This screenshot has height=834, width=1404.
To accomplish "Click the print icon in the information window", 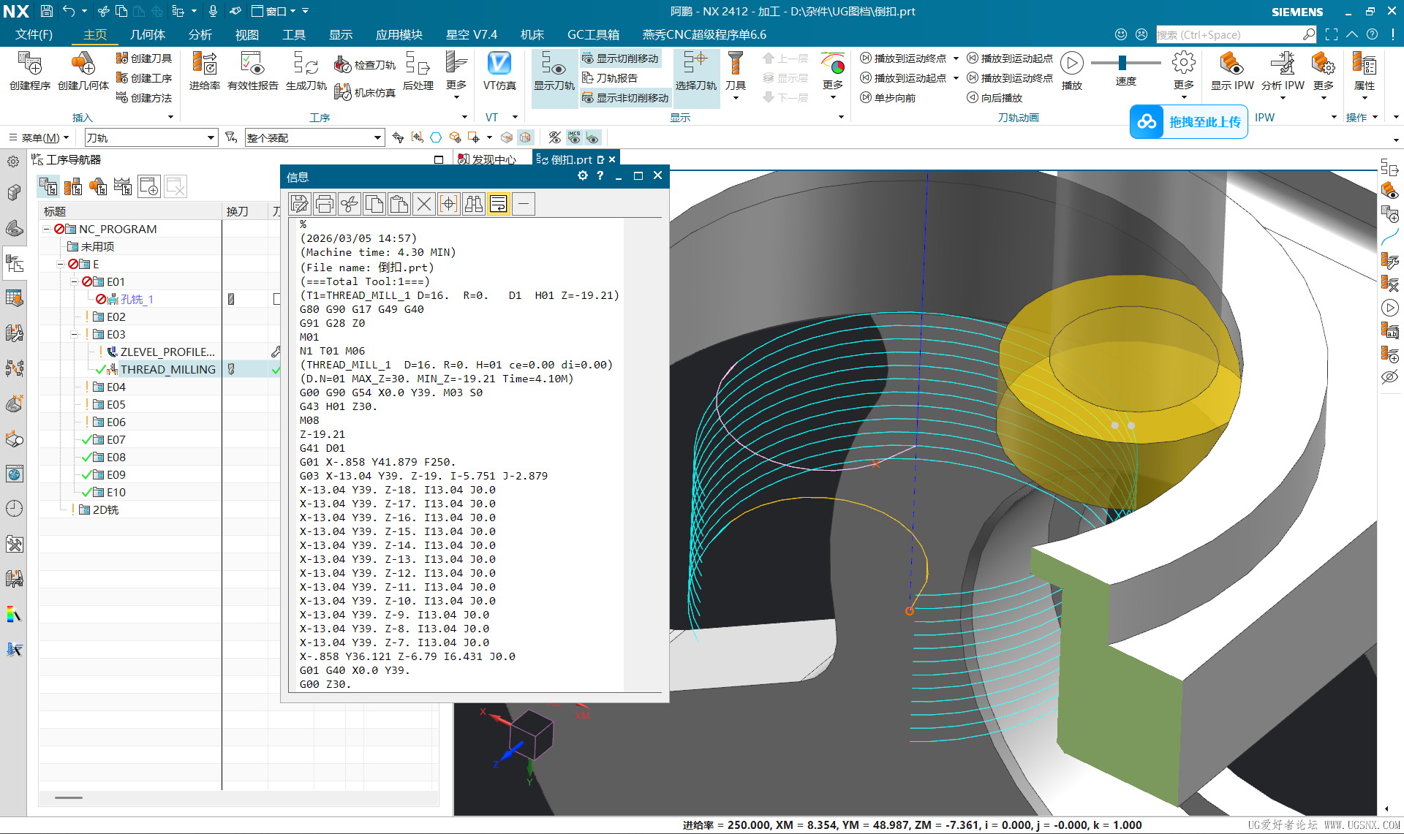I will pos(324,204).
